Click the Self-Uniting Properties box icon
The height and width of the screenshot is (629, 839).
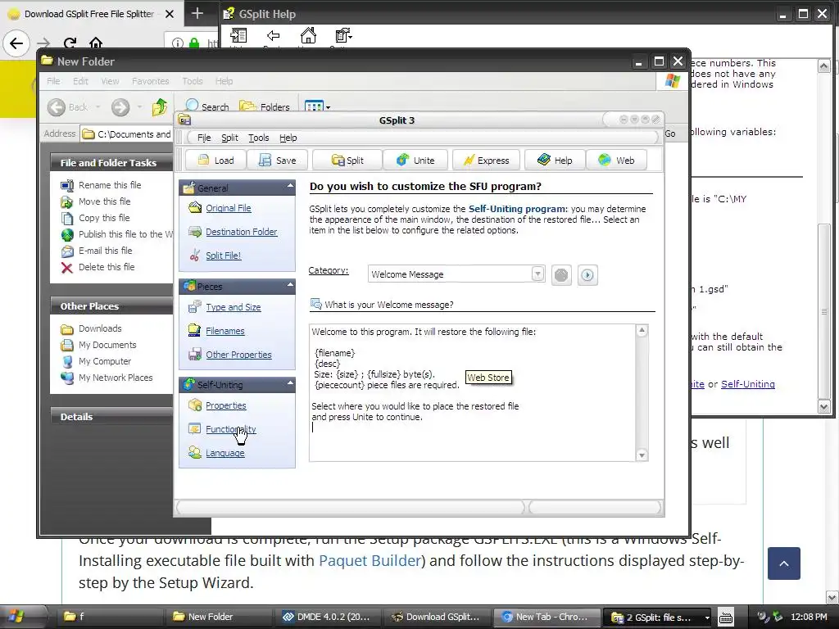(195, 405)
